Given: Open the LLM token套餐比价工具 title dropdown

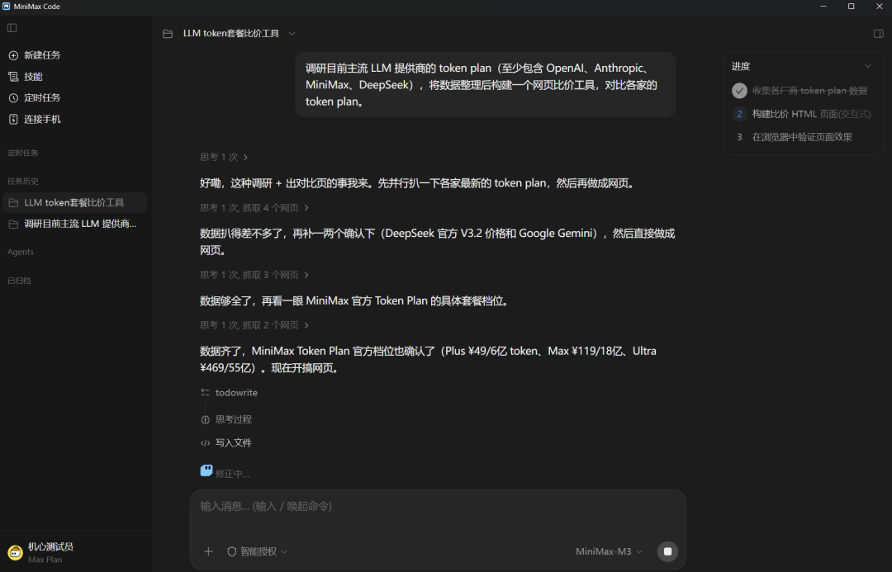Looking at the screenshot, I should 292,34.
